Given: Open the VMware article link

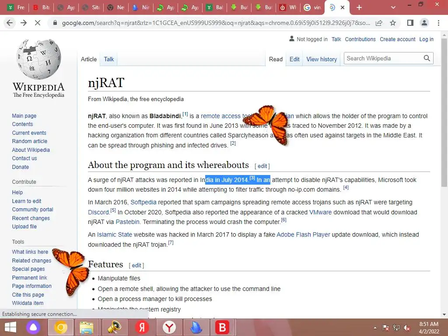Looking at the screenshot, I should (x=320, y=212).
